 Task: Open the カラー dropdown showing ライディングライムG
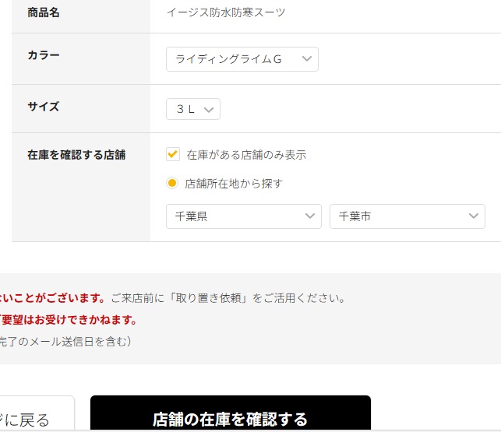pyautogui.click(x=242, y=59)
